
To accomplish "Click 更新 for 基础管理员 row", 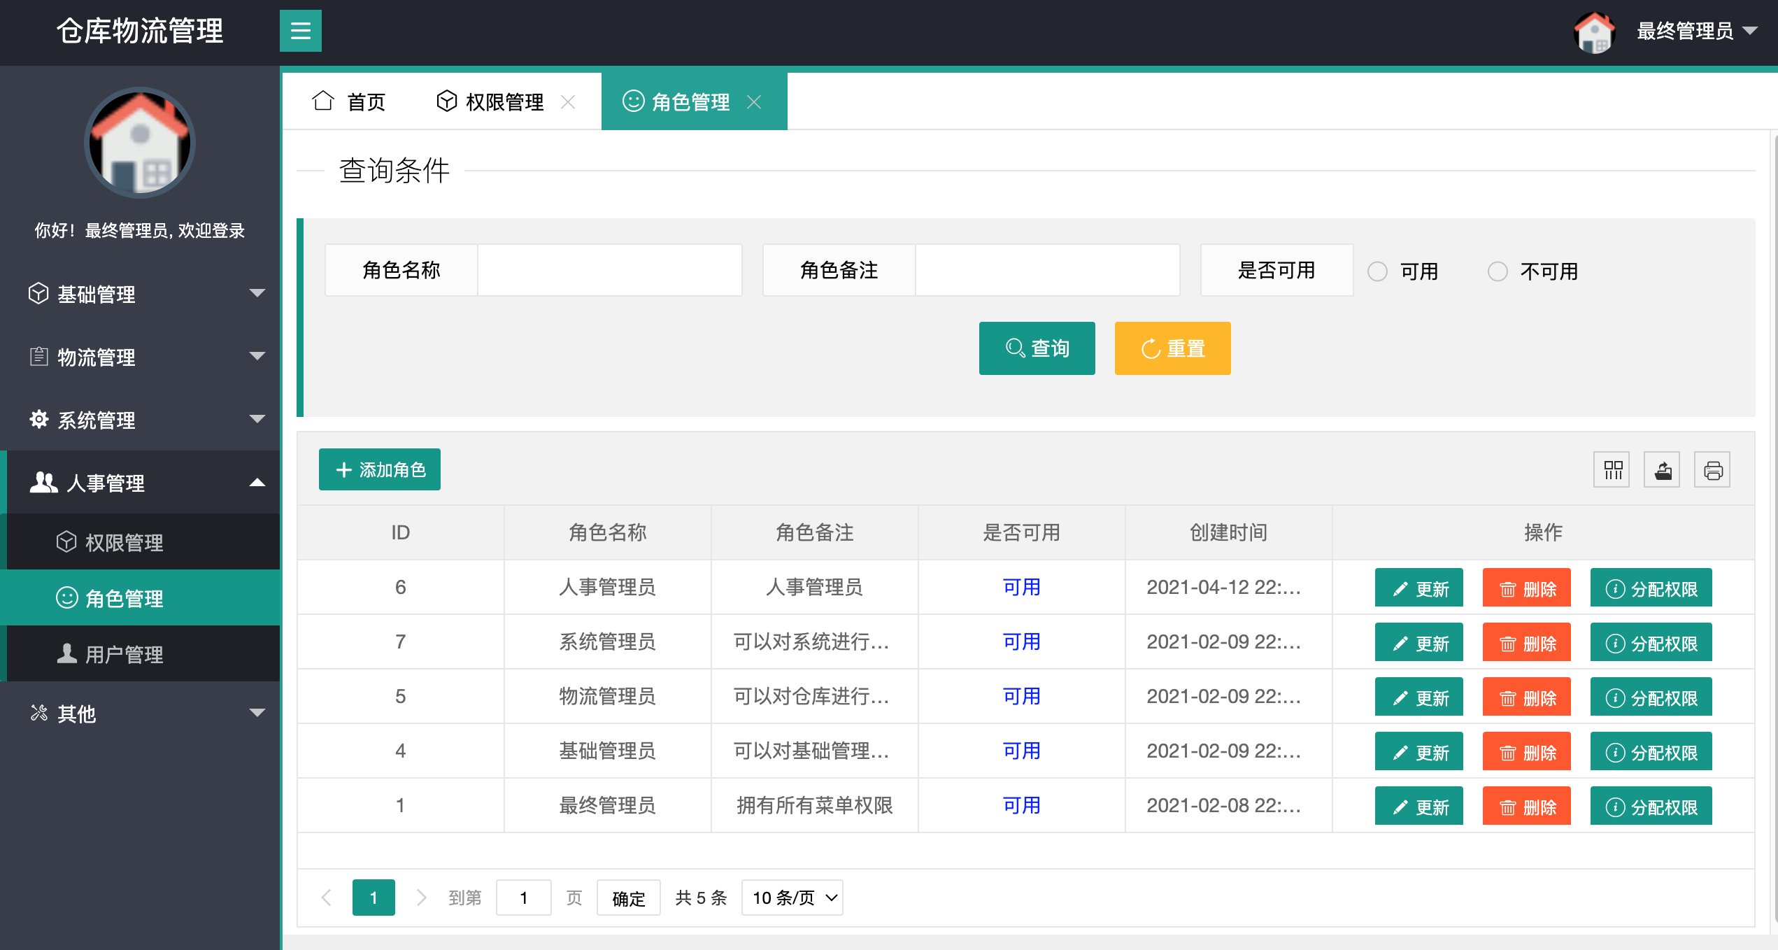I will click(x=1419, y=751).
